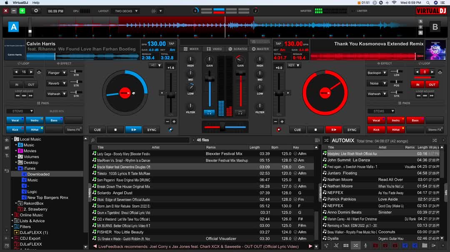Open the sideview grid sampler icon
450x252 pixels.
click(346, 245)
